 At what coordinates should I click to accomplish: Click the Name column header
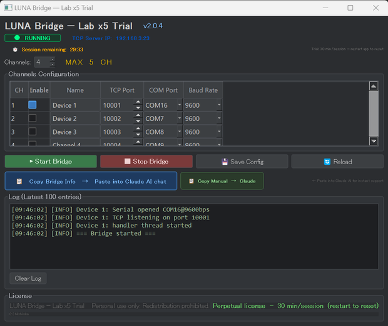(x=75, y=90)
